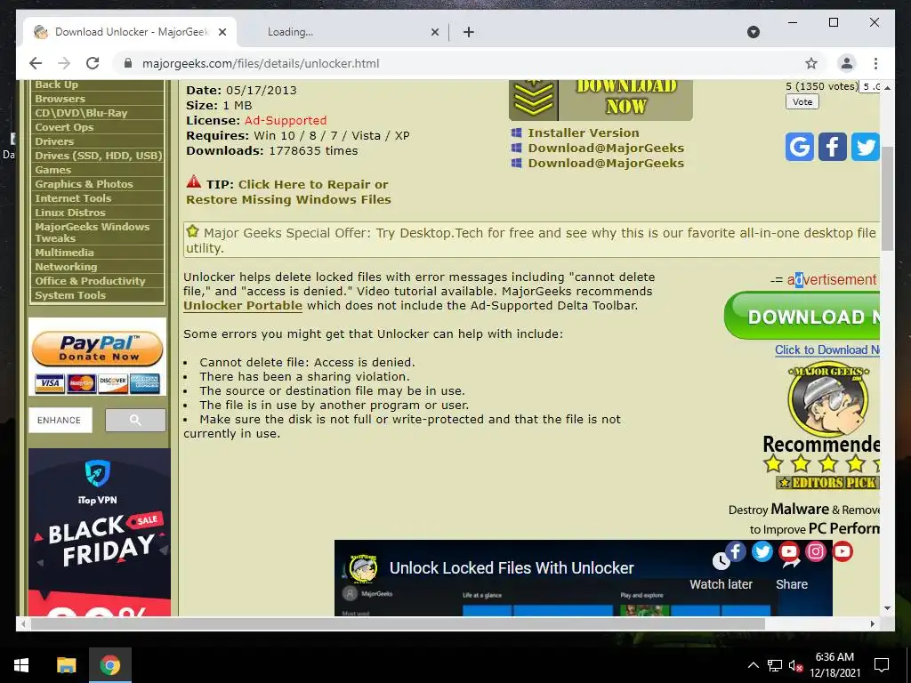Open the Installer Version download link

[584, 133]
